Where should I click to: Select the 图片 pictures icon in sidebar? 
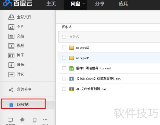click(x=11, y=27)
